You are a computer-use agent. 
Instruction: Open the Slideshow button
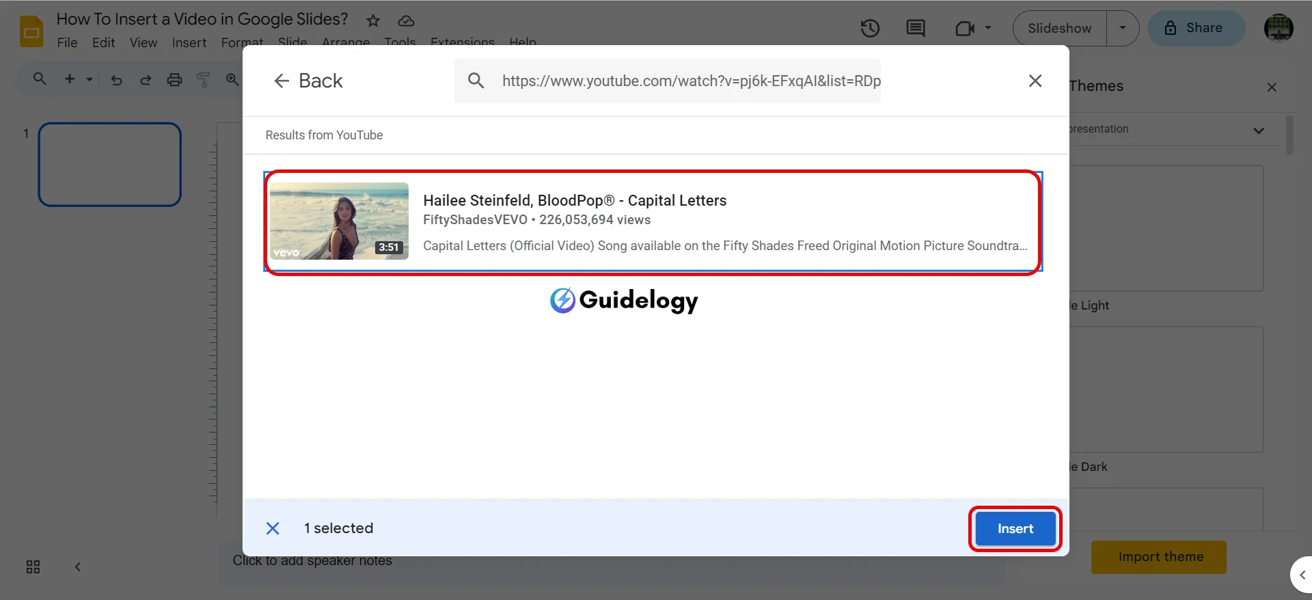tap(1059, 28)
